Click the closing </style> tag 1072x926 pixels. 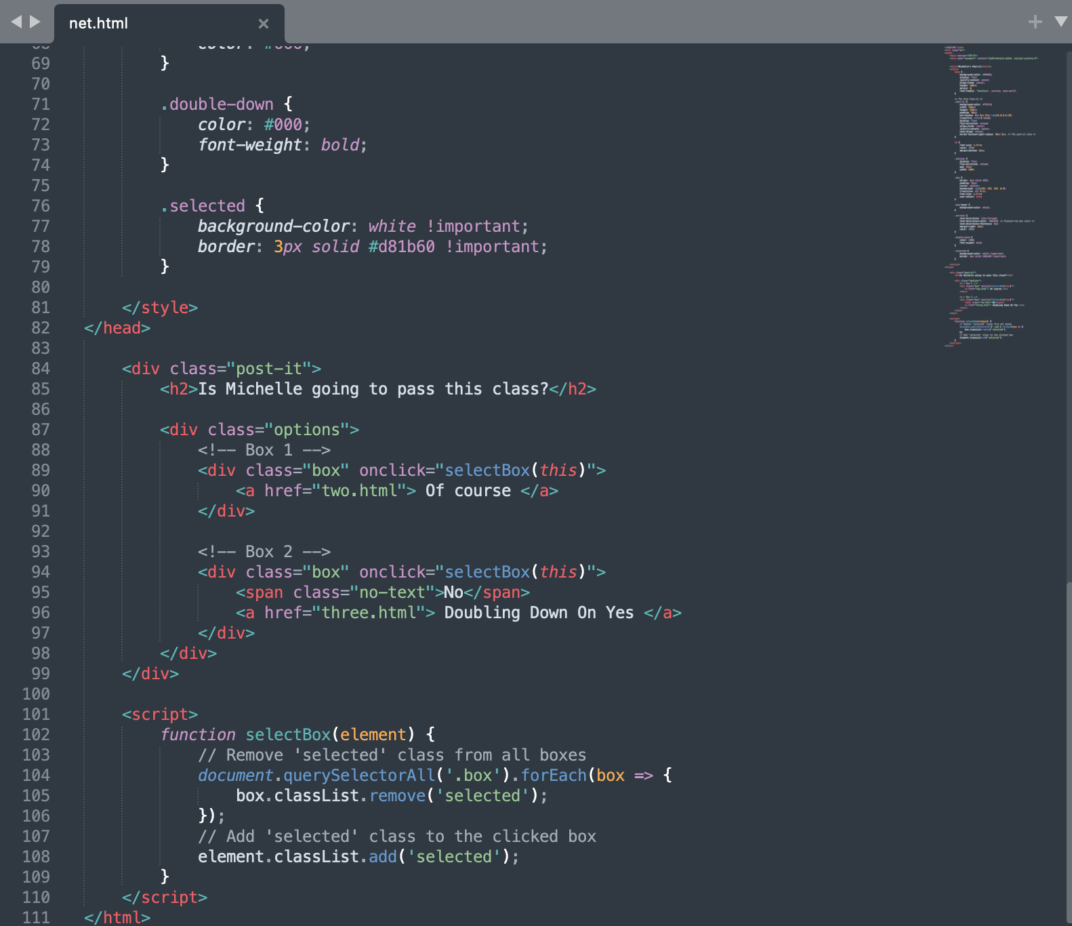tap(160, 308)
